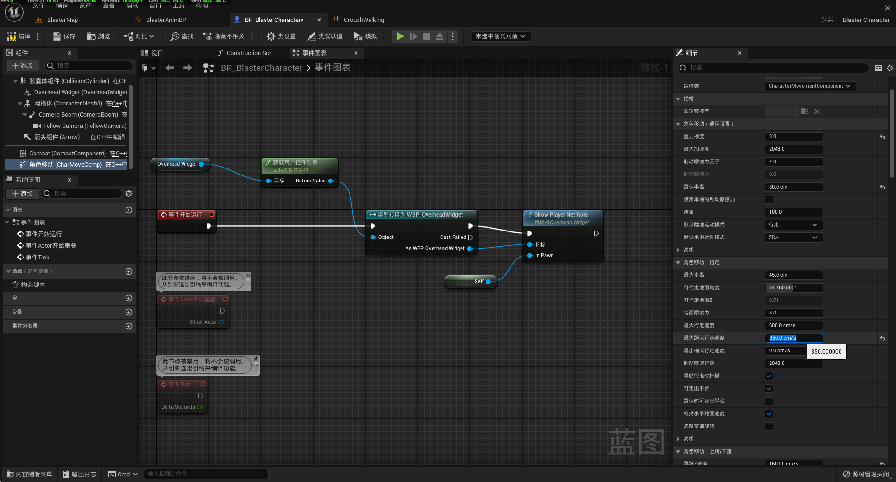The image size is (896, 482).
Task: Toggle 维持水平地面速度 checkbox
Action: pyautogui.click(x=769, y=414)
